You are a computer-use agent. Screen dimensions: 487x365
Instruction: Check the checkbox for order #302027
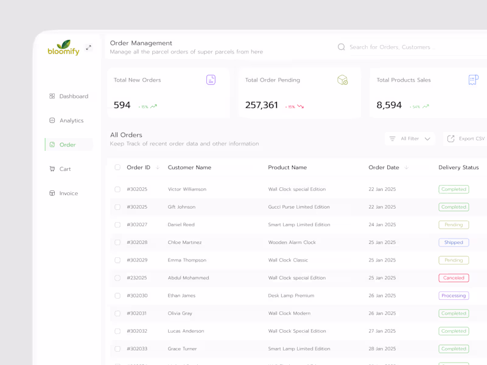point(117,224)
